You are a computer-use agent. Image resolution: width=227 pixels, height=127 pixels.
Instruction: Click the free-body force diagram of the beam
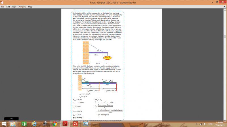click(97, 83)
